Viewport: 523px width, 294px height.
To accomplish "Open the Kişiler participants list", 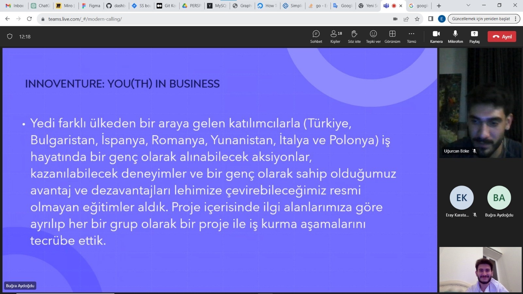I will pos(335,37).
